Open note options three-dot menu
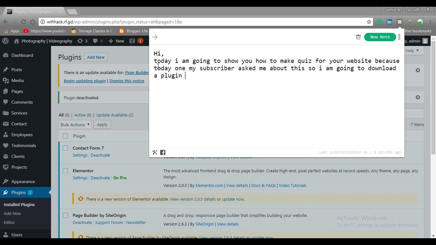436x245 pixels. 400,37
